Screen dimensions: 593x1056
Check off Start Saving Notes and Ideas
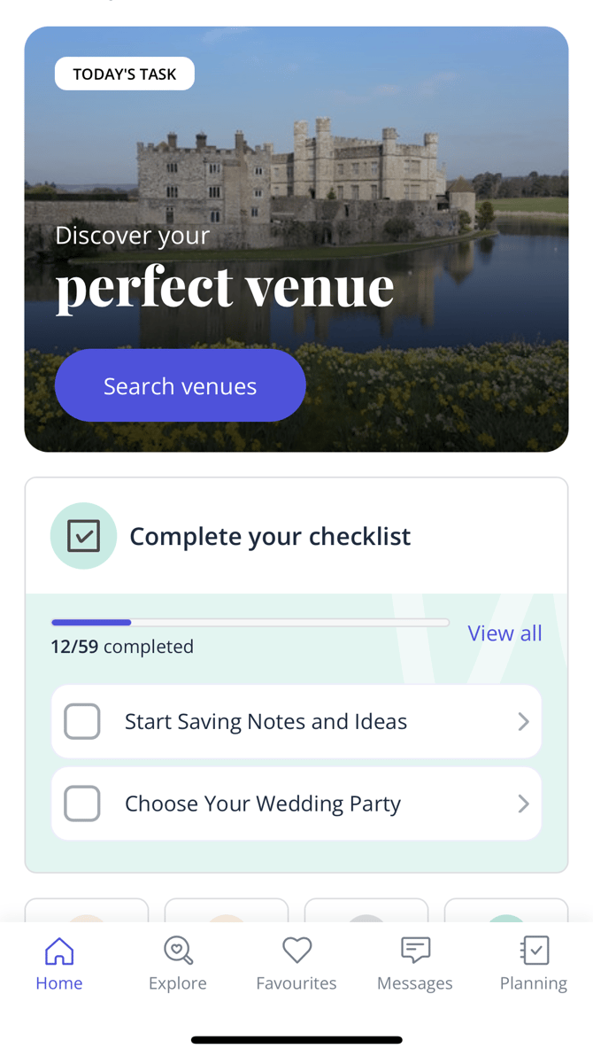(x=82, y=722)
